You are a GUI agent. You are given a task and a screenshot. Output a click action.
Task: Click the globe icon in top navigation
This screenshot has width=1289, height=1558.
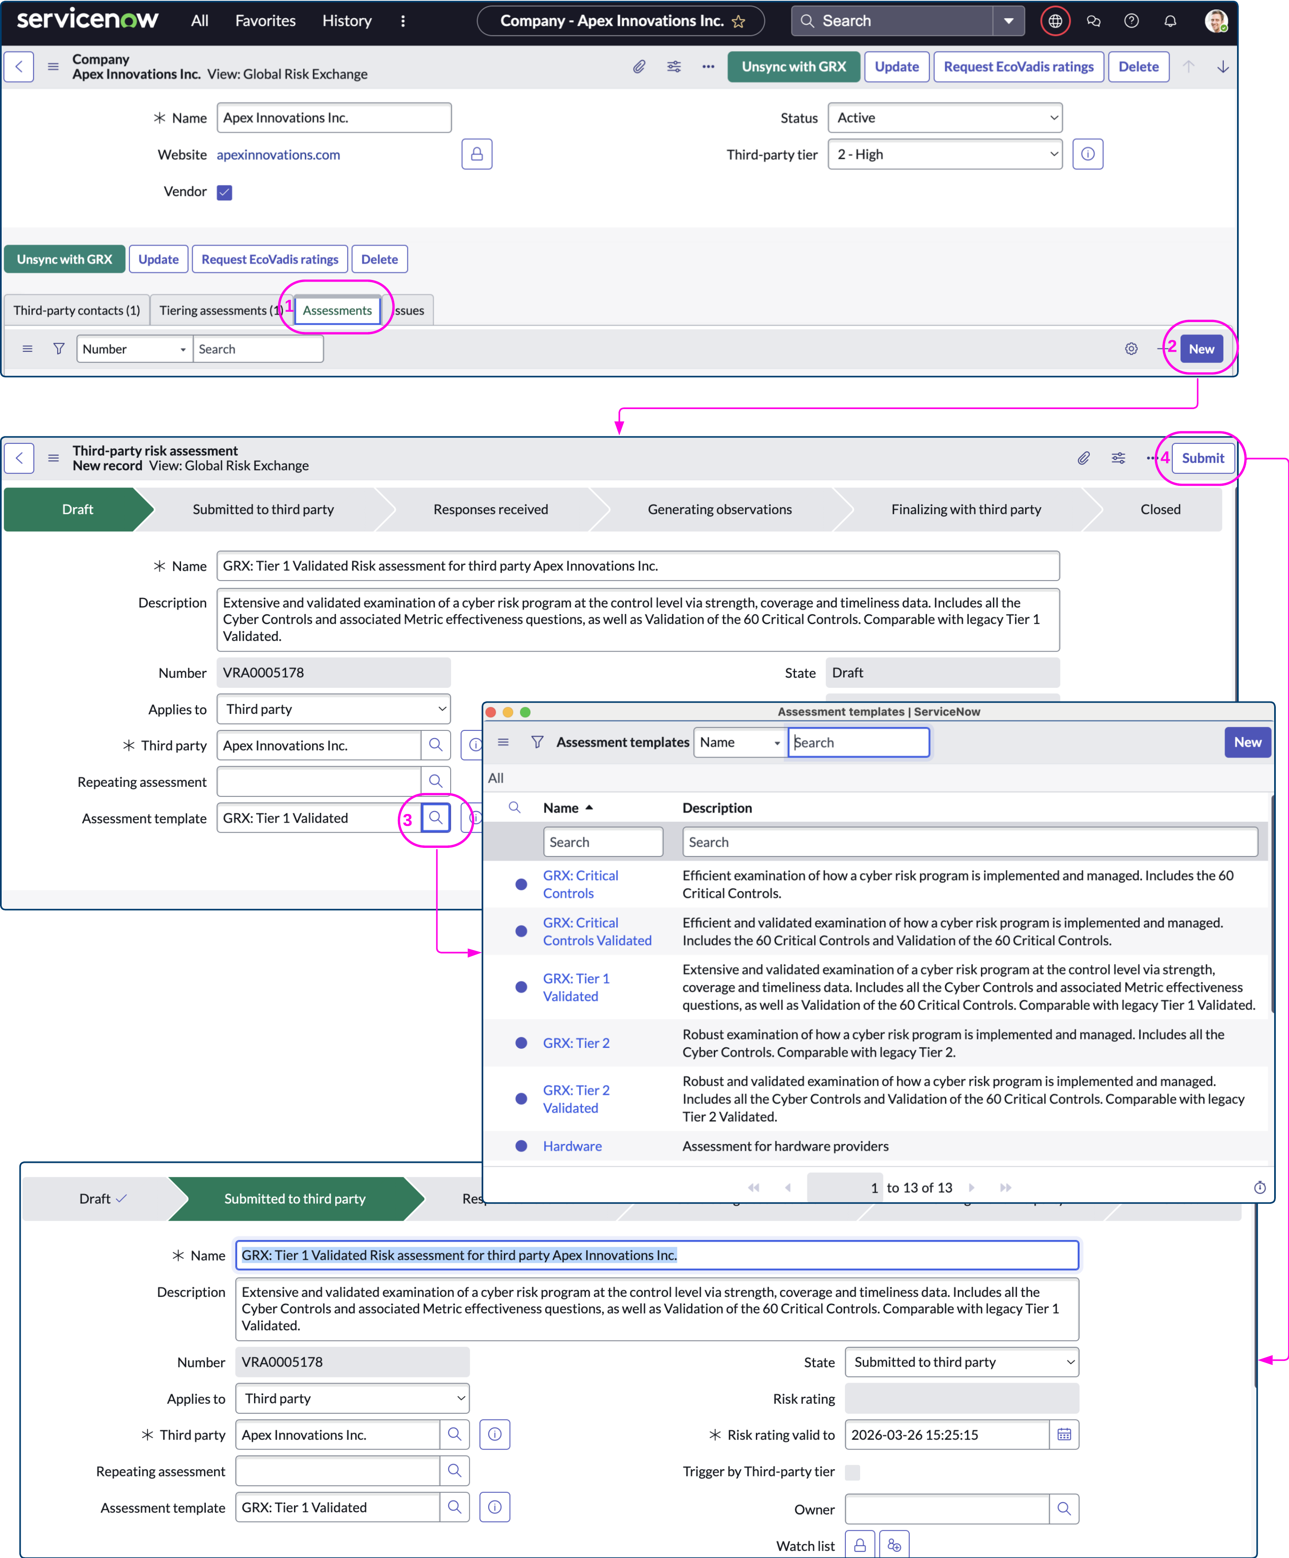pyautogui.click(x=1055, y=21)
